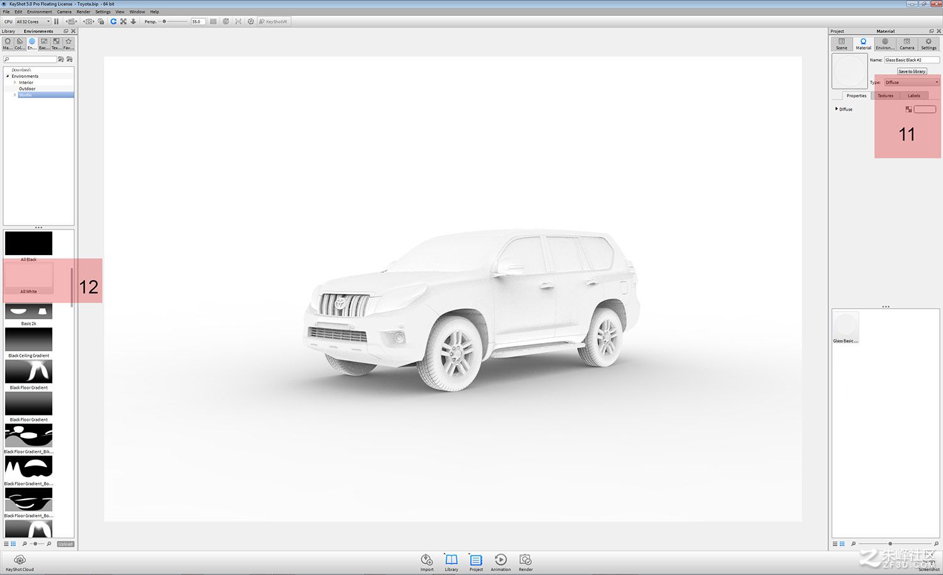Open the Favorites library star icon
943x575 pixels.
click(69, 44)
